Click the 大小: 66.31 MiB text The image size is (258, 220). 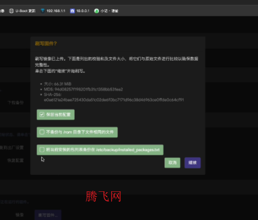click(x=58, y=84)
